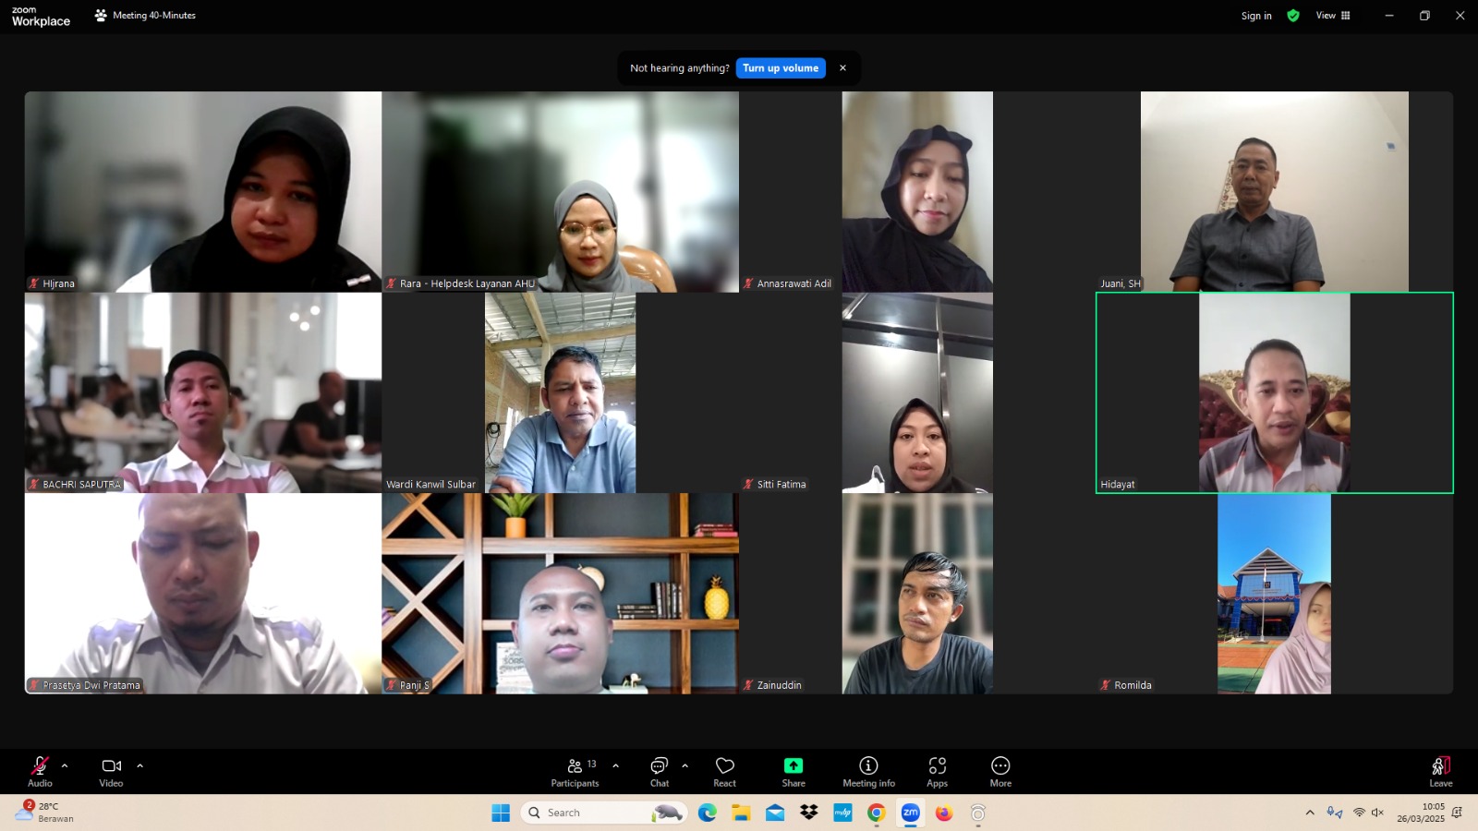1478x831 pixels.
Task: Open the Apps menu
Action: tap(937, 772)
